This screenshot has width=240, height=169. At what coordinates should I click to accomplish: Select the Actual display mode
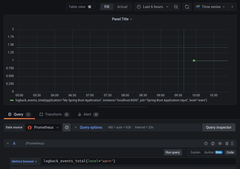[122, 7]
